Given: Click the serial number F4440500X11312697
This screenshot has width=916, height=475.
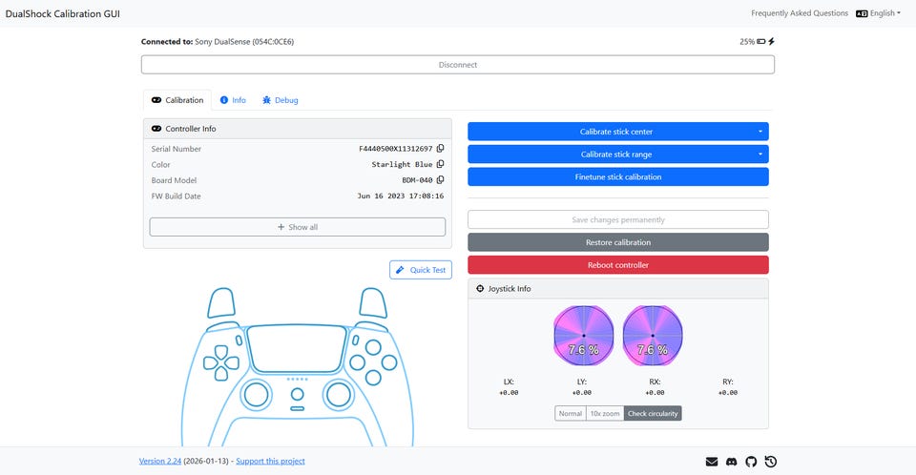Looking at the screenshot, I should coord(395,149).
